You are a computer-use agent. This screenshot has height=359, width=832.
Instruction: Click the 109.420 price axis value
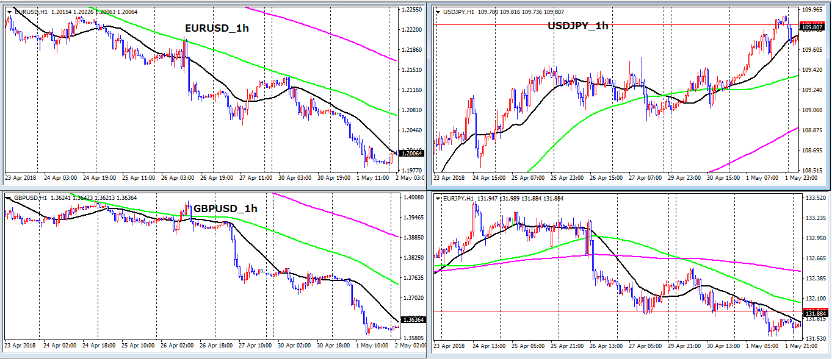tap(813, 70)
